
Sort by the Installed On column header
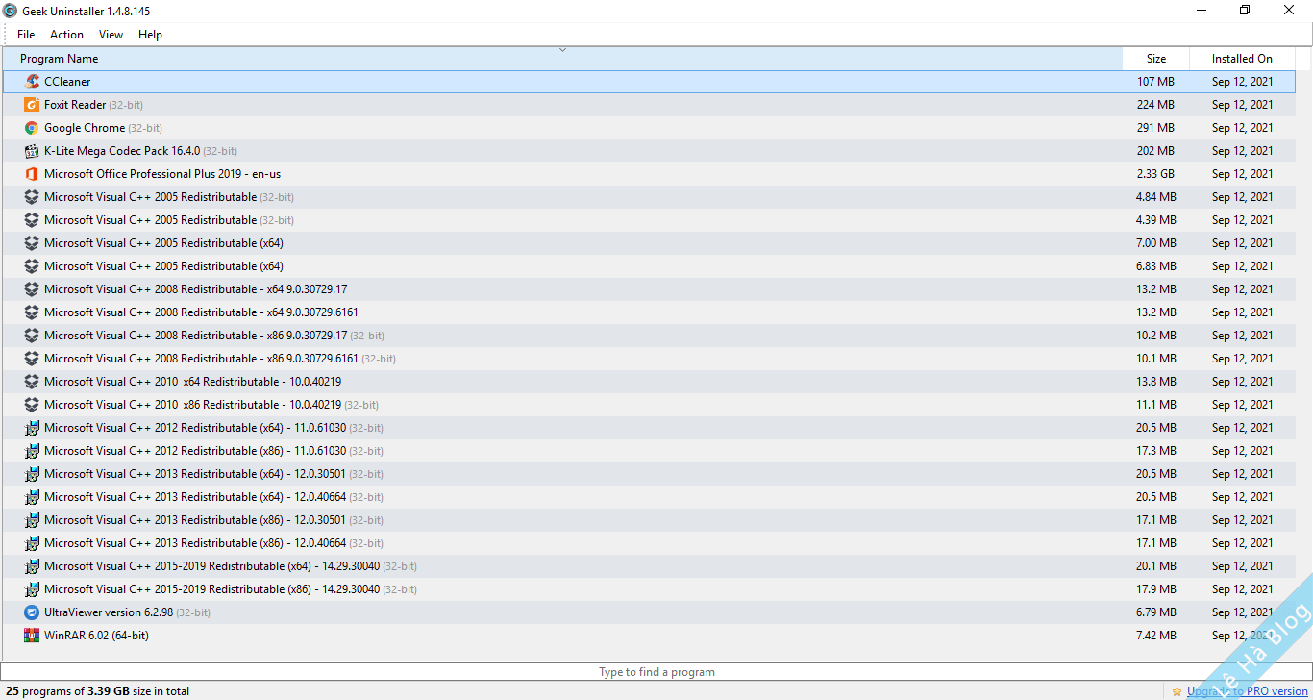(1242, 58)
